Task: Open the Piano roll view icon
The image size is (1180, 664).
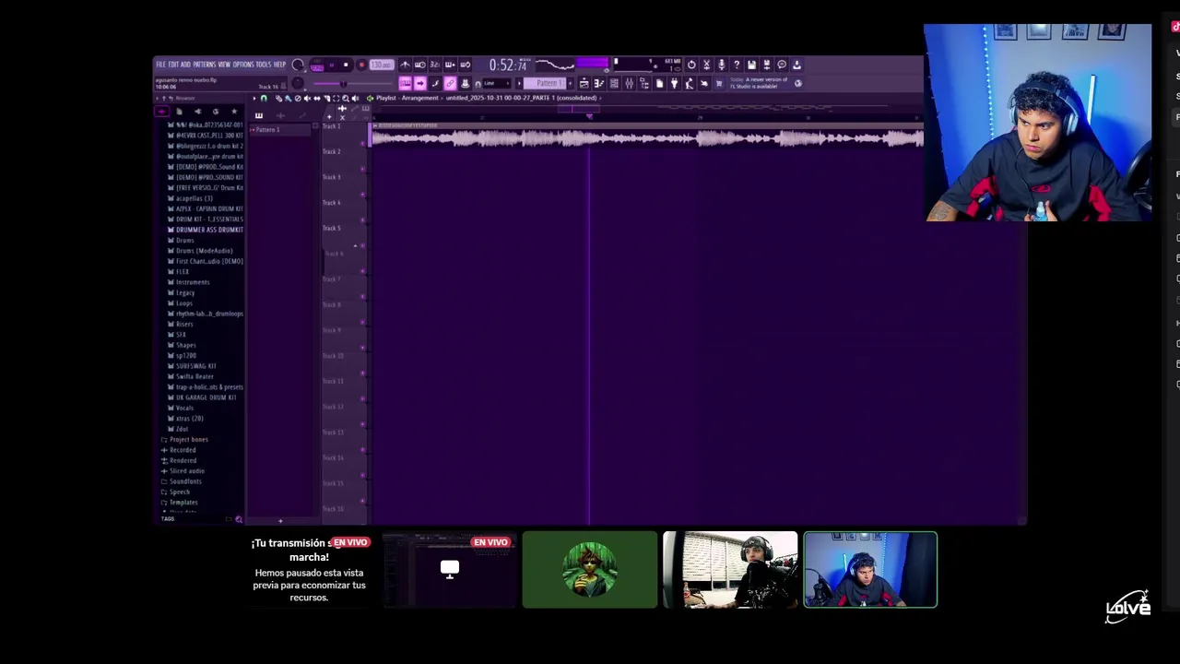Action: click(x=599, y=84)
